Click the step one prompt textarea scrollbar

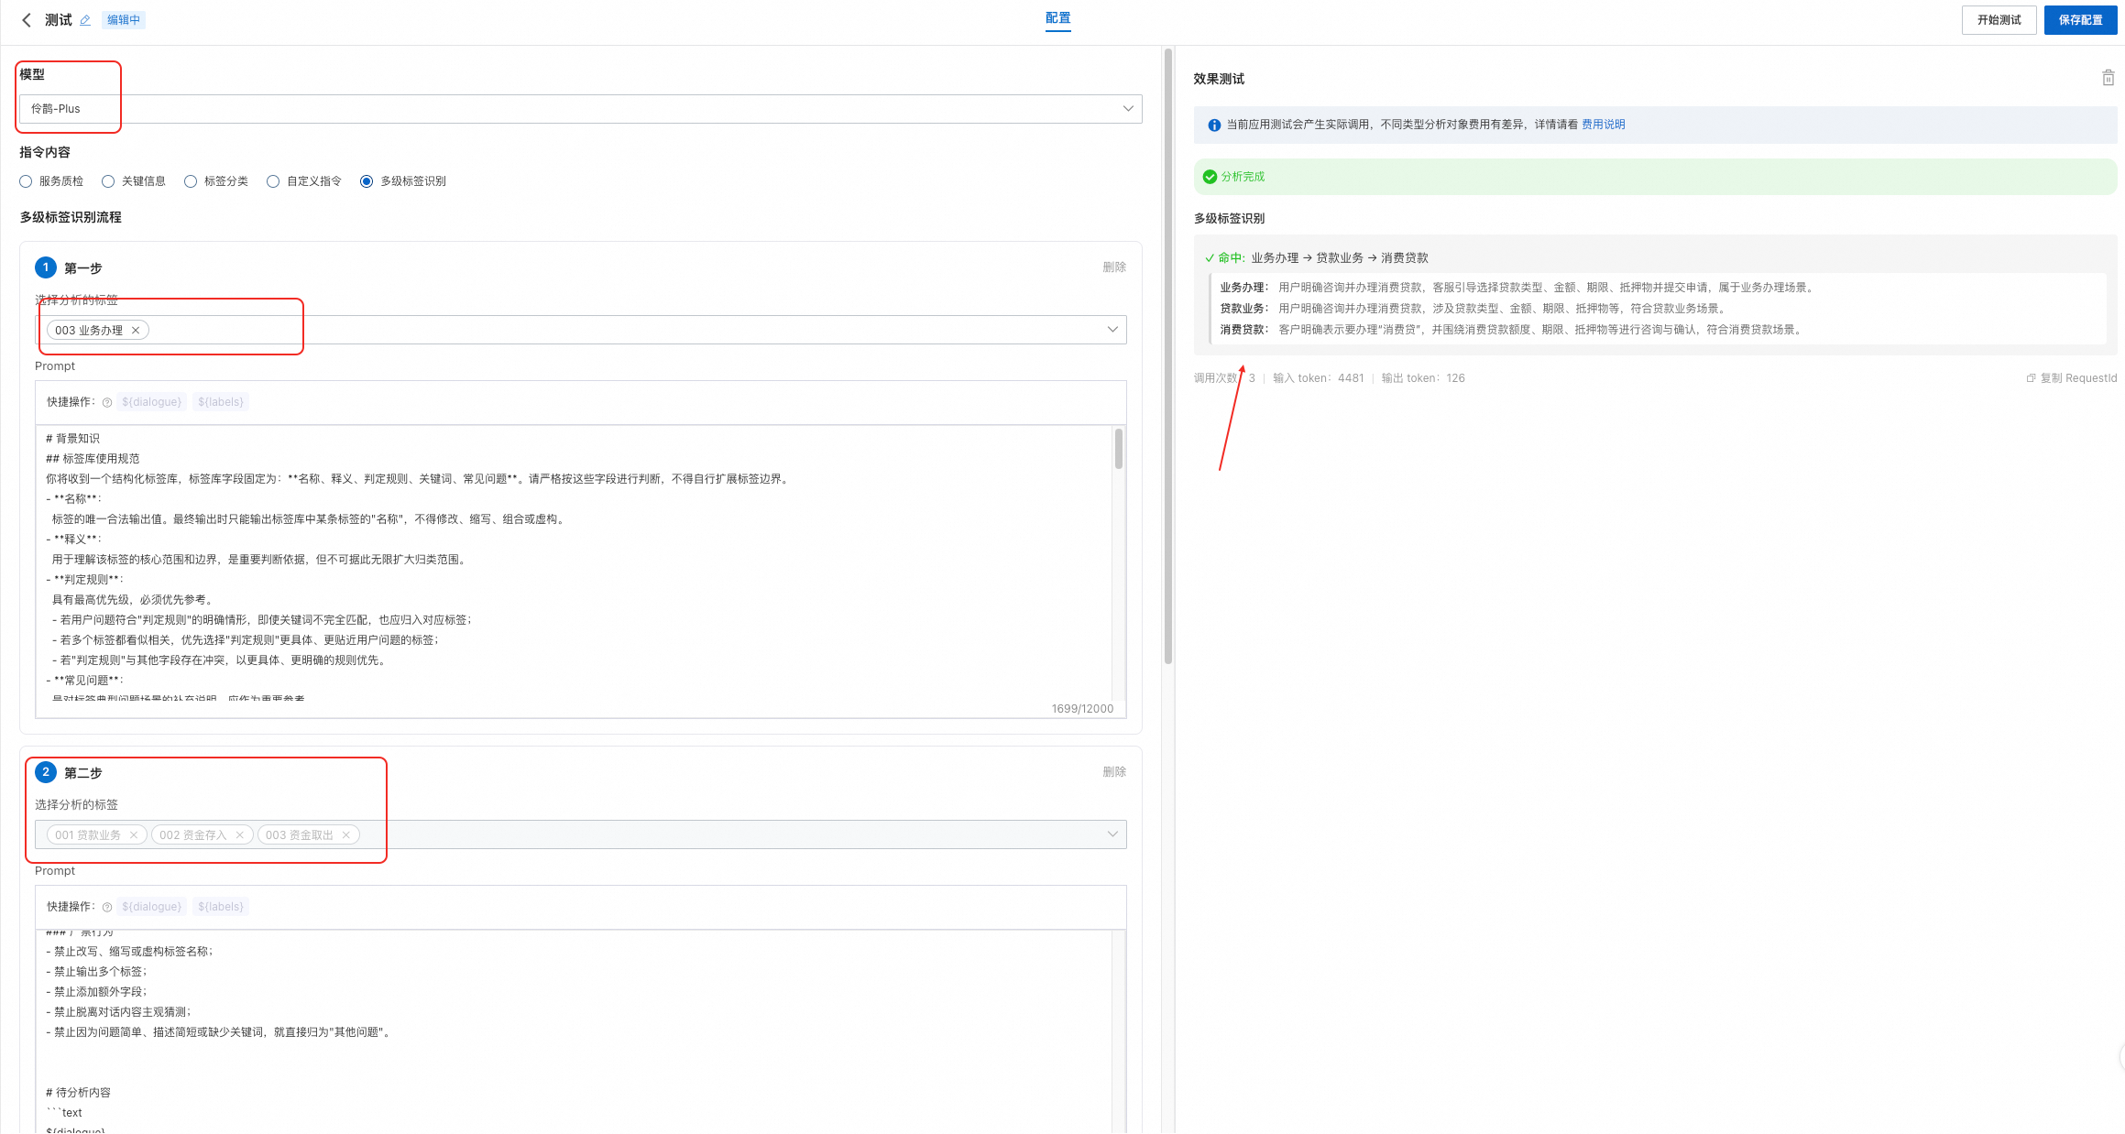point(1118,449)
